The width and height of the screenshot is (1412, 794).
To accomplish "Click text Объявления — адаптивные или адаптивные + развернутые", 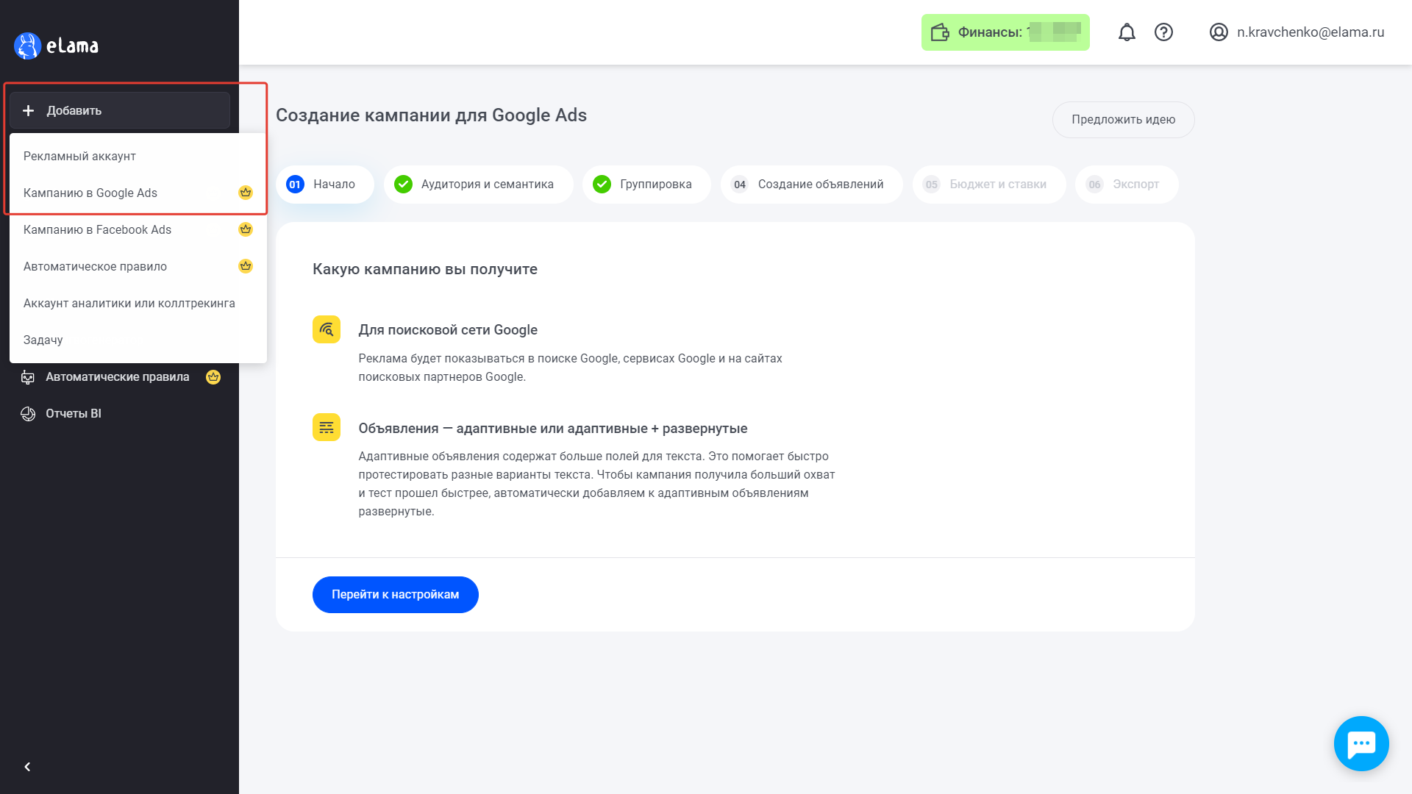I will pos(553,429).
